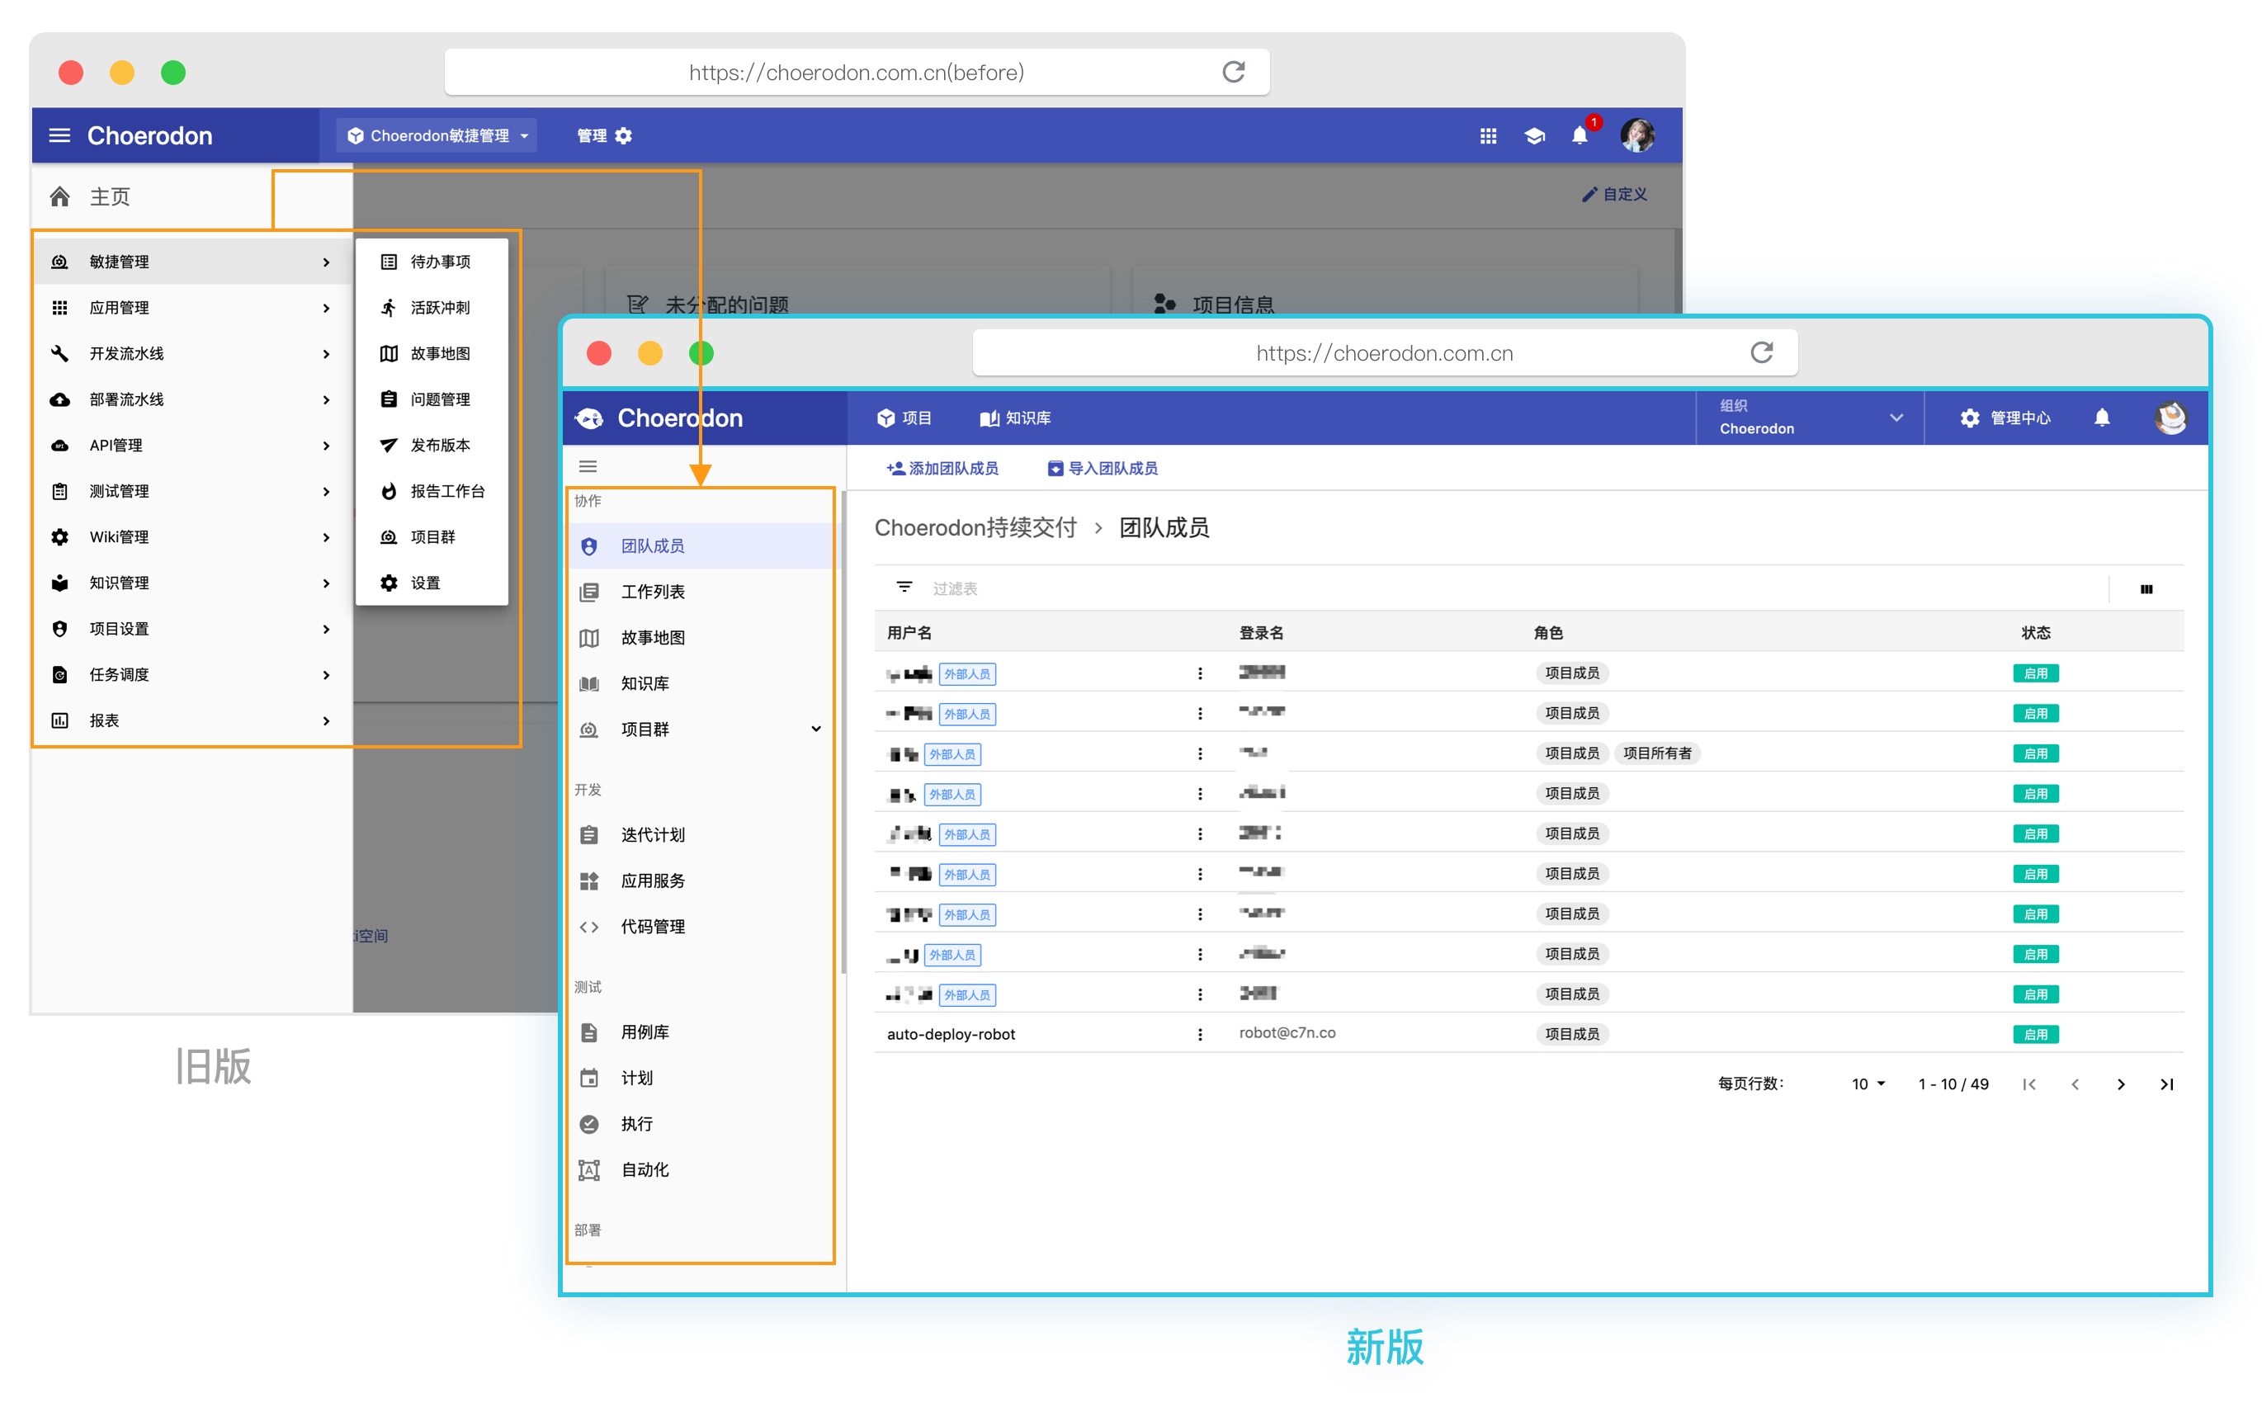Click 知识管理 icon in old sidebar
Image resolution: width=2262 pixels, height=1407 pixels.
[59, 583]
